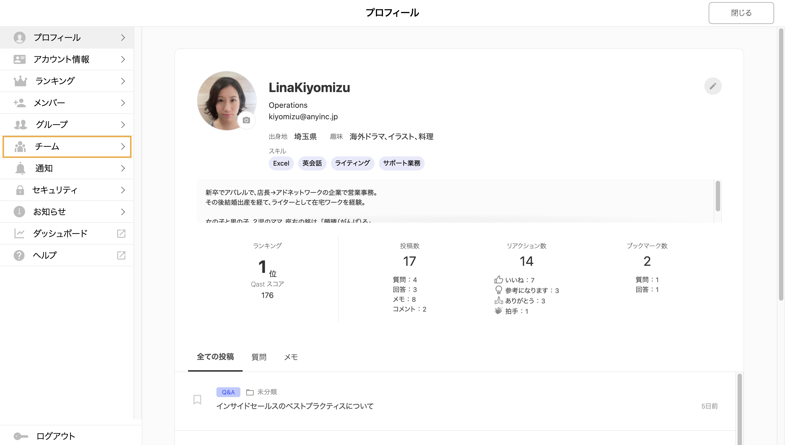Click the praying hands ありがとう icon
This screenshot has width=785, height=445.
(x=499, y=300)
